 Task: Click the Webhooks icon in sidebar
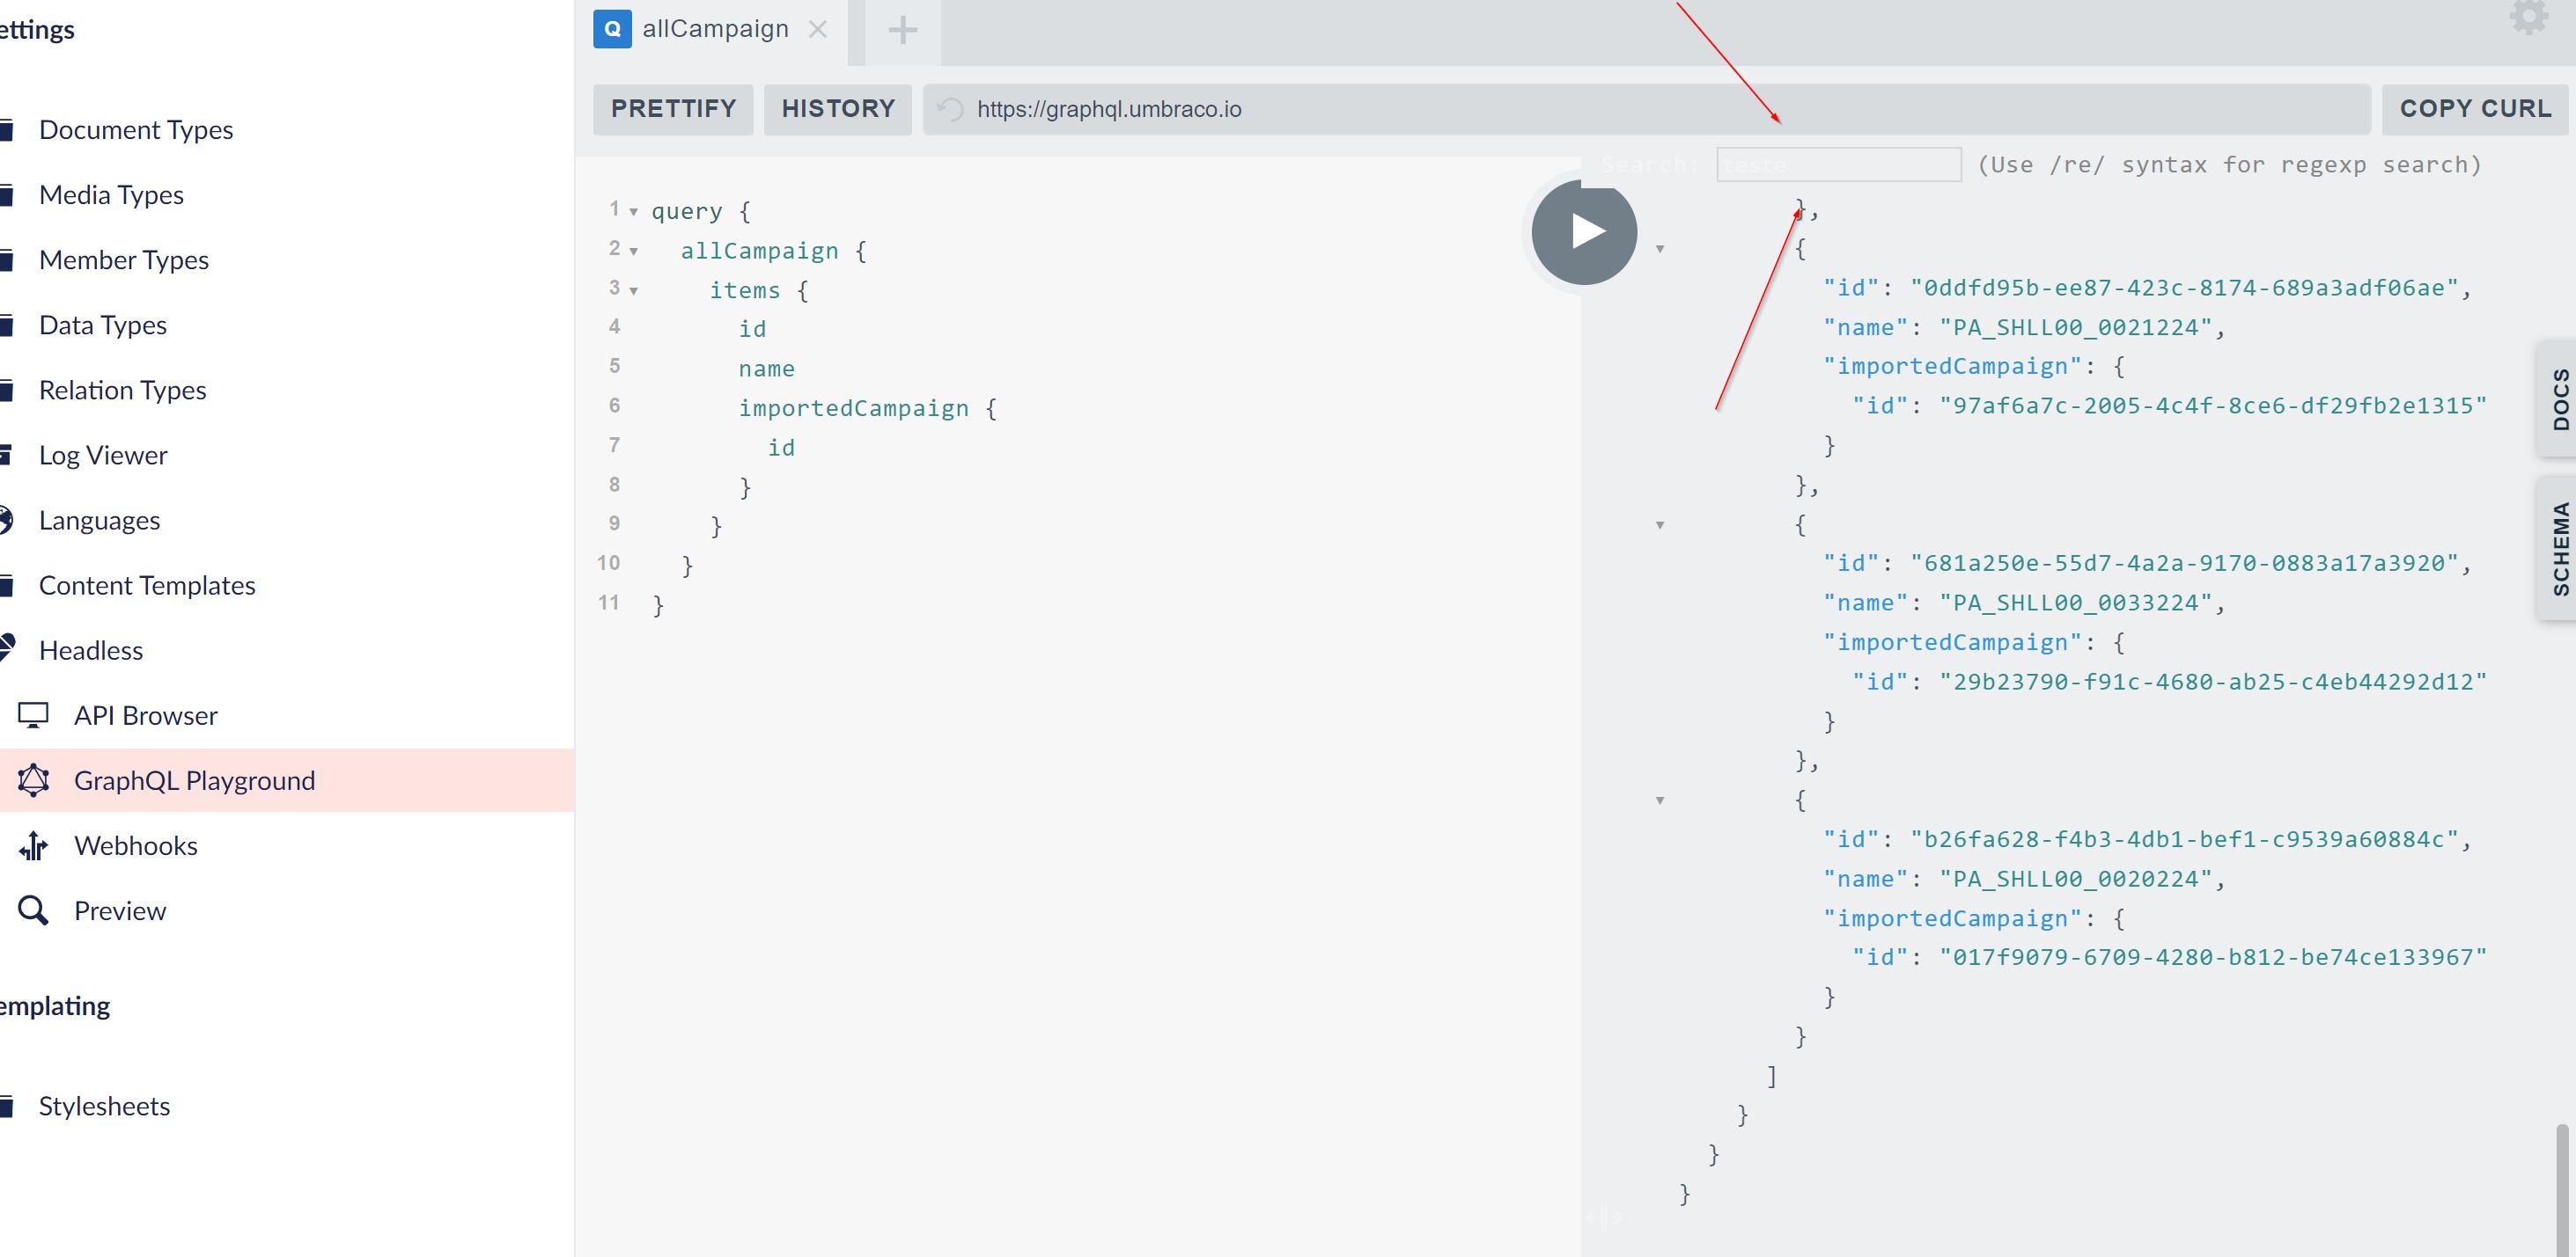[x=35, y=845]
